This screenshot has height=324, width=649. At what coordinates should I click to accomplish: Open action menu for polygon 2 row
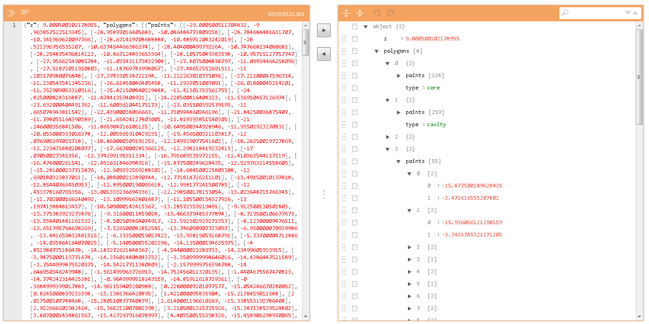coord(355,137)
